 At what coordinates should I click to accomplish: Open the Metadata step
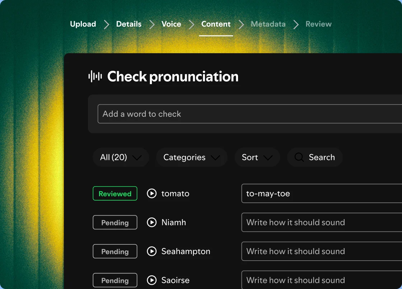click(268, 24)
